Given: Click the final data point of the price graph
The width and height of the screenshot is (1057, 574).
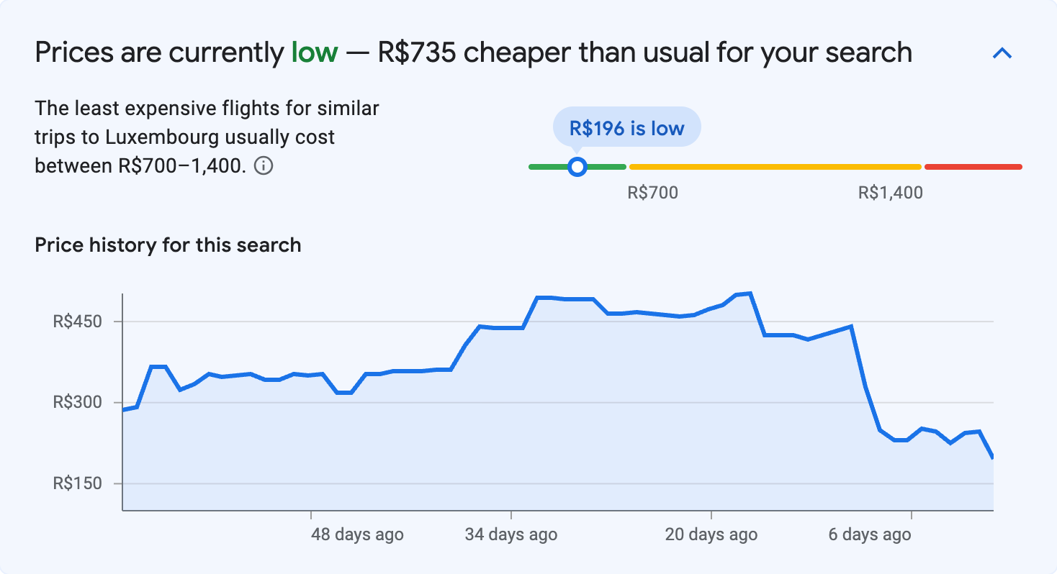Looking at the screenshot, I should coord(994,457).
